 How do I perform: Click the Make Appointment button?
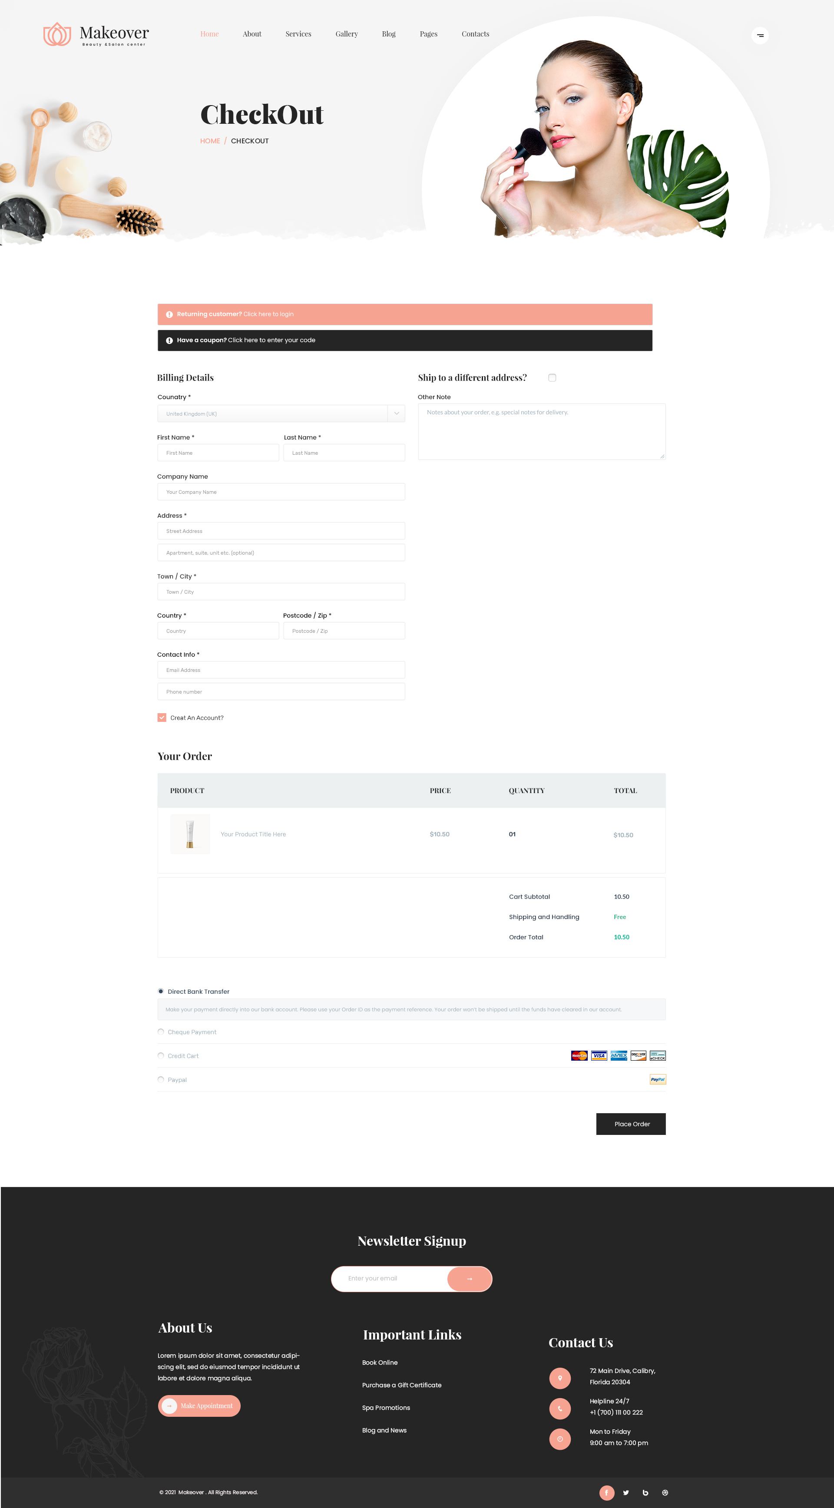coord(199,1405)
